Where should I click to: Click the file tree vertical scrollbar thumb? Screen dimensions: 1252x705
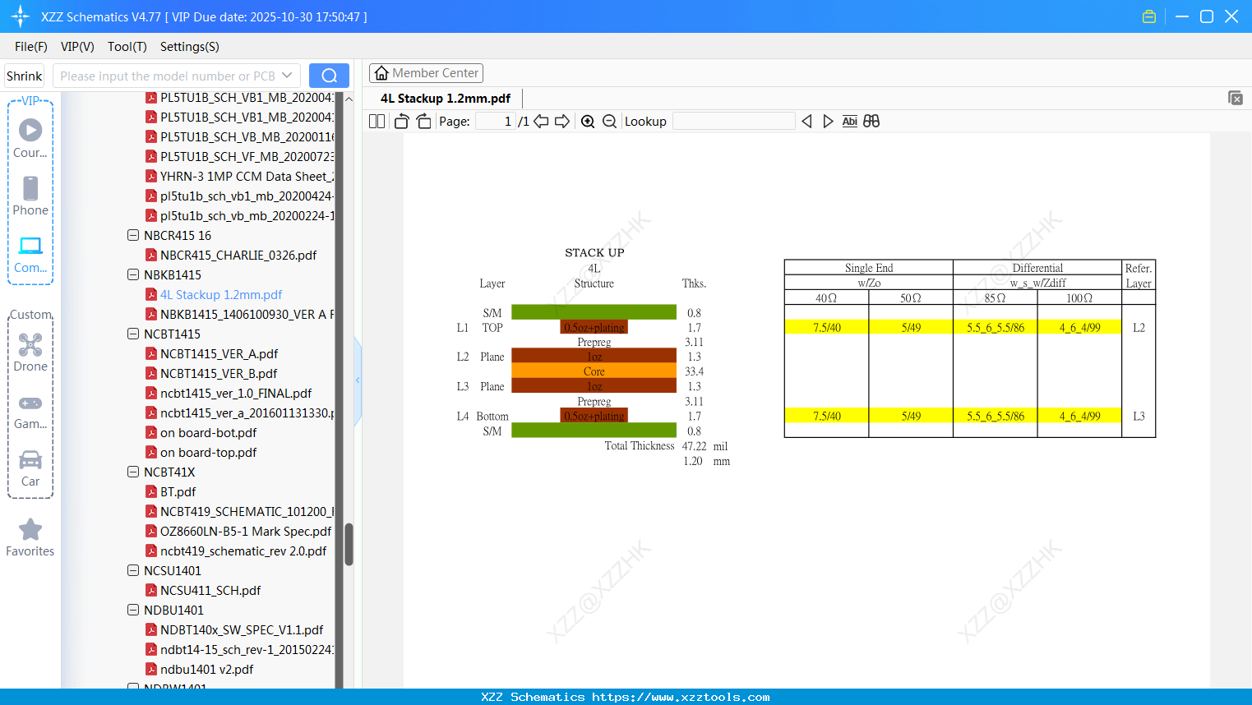(x=349, y=544)
